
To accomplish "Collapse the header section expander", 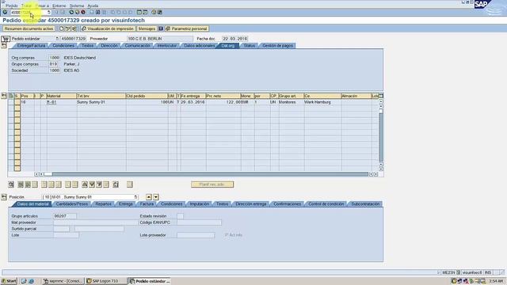I will 4,46.
